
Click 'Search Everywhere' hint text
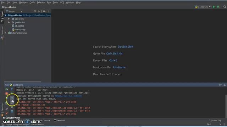click(105, 47)
